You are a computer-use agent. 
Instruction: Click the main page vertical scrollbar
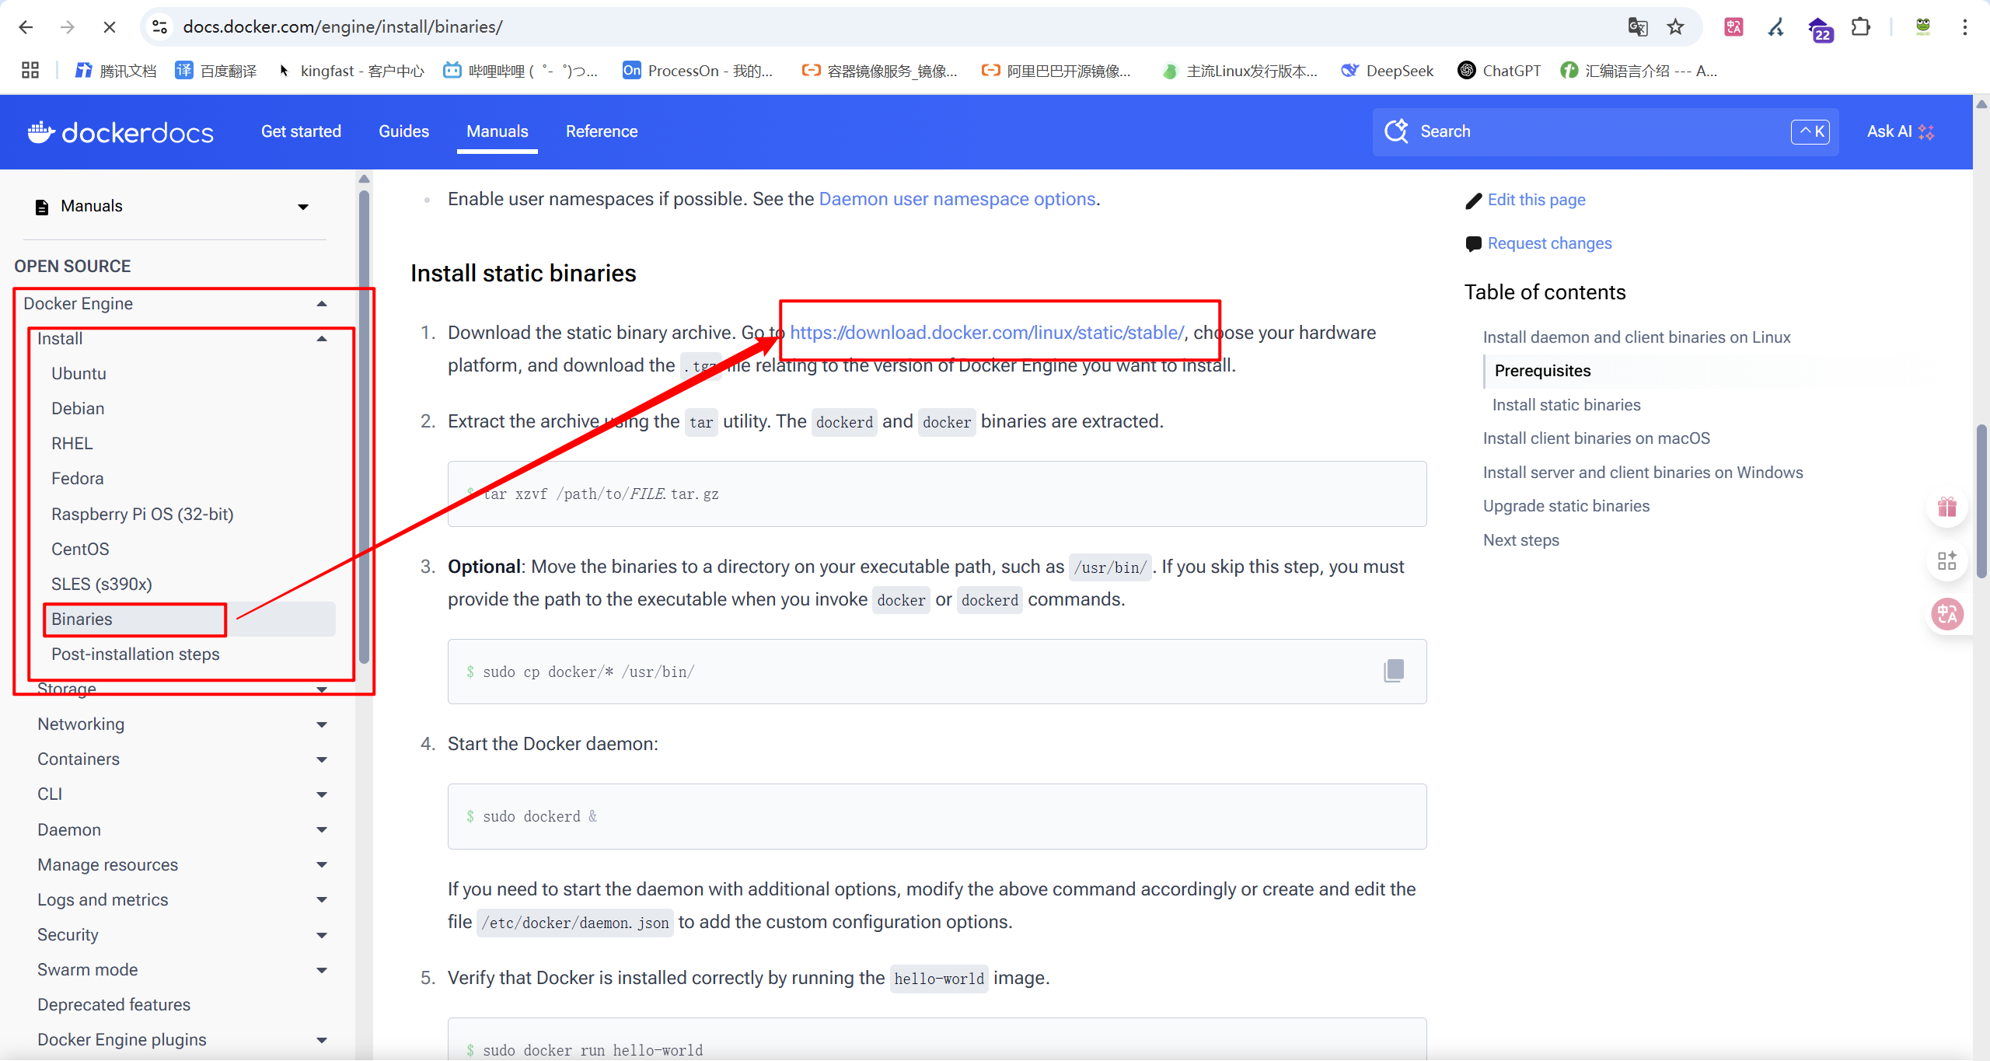pyautogui.click(x=1981, y=501)
